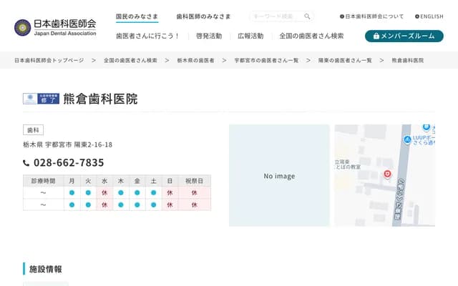
Task: Click the 月 column header
Action: [x=72, y=181]
